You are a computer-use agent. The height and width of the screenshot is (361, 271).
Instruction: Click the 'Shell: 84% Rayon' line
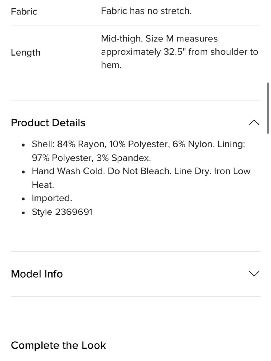point(138,144)
